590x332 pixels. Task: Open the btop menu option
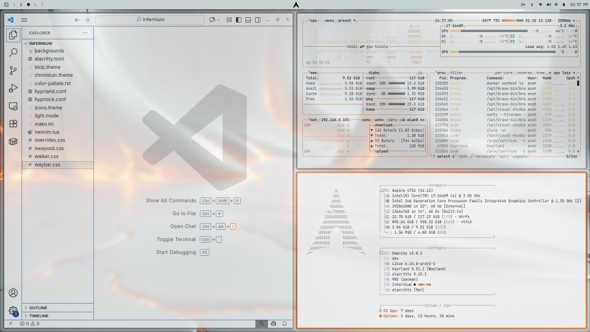330,20
